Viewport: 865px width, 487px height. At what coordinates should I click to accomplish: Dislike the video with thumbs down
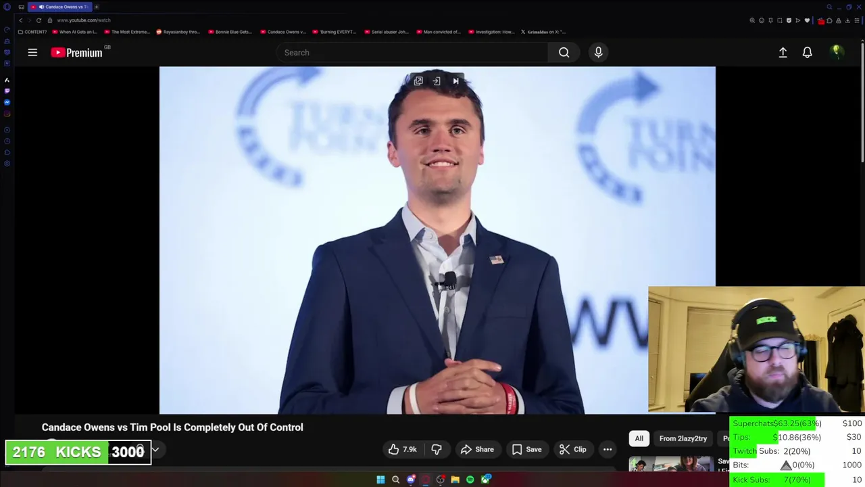(437, 449)
